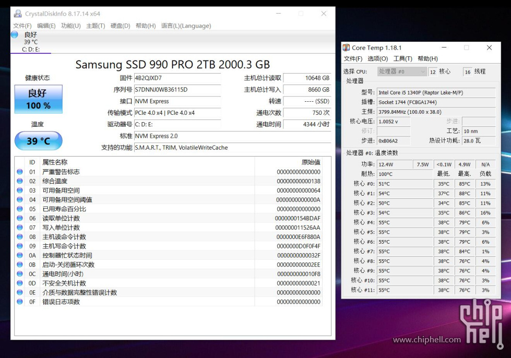Click the 良好 100 % health status button

pyautogui.click(x=39, y=99)
